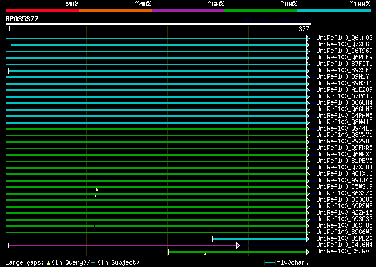Select label UniRef100_P92983
Screen dimensions: 376x267
(x=344, y=141)
